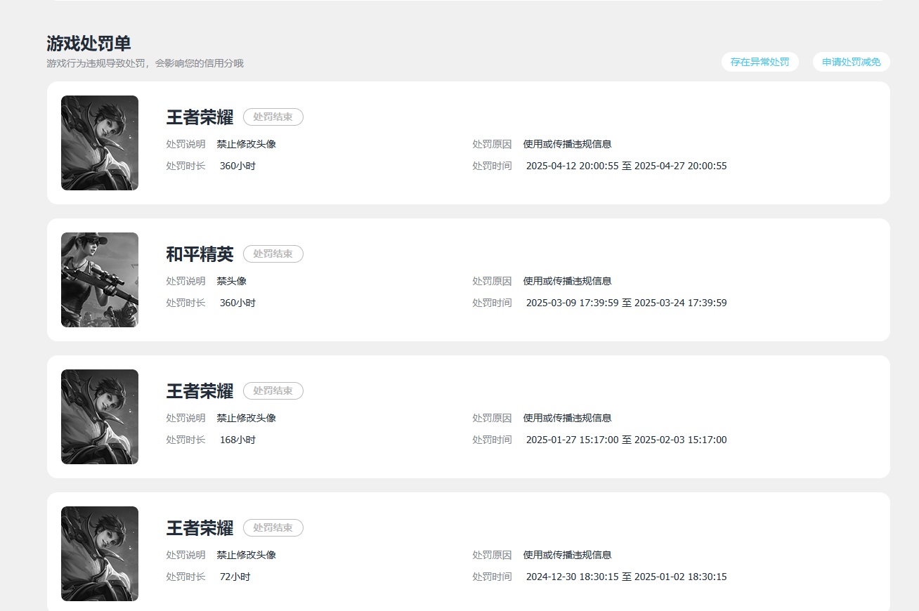Screen dimensions: 919x611
Task: Click the subtitle 游戏行为违规导致处罚，会影响您的信用分哦
Action: (145, 63)
